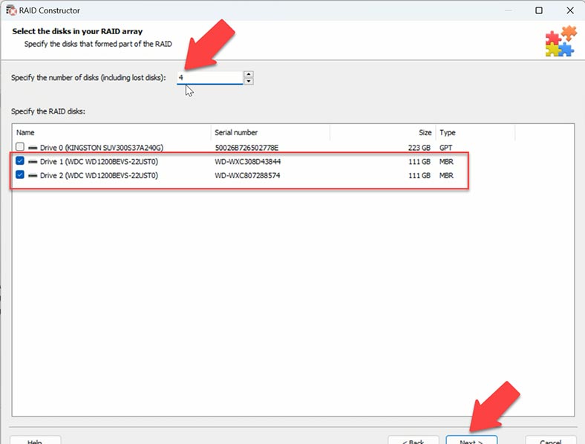Screen dimensions: 585x444
Task: Click the Drive 2 WDC disk icon
Action: click(33, 175)
